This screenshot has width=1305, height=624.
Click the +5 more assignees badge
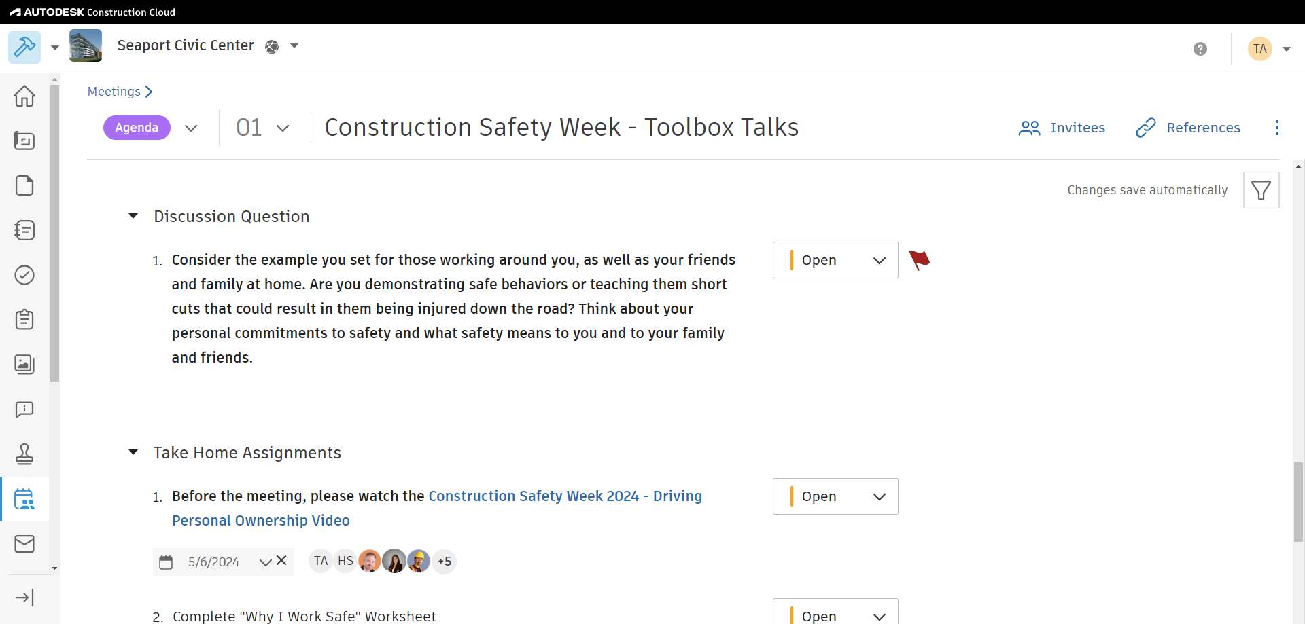tap(445, 562)
